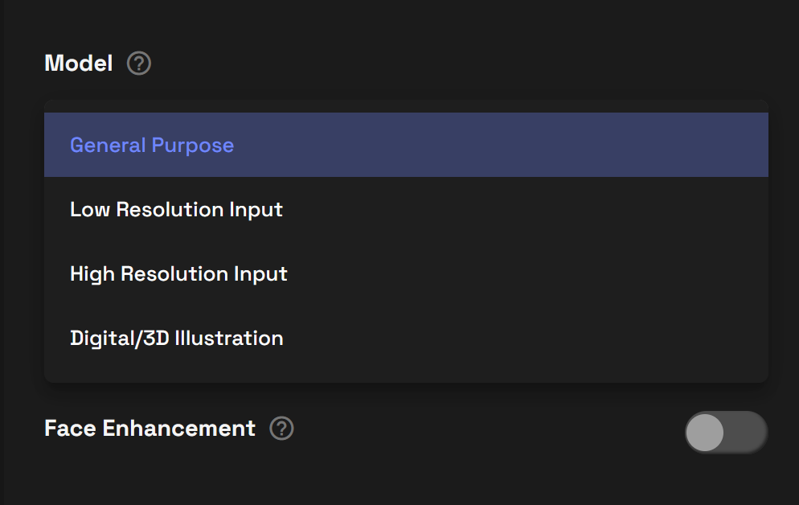
Task: Click the highlighted General Purpose row
Action: (x=406, y=145)
